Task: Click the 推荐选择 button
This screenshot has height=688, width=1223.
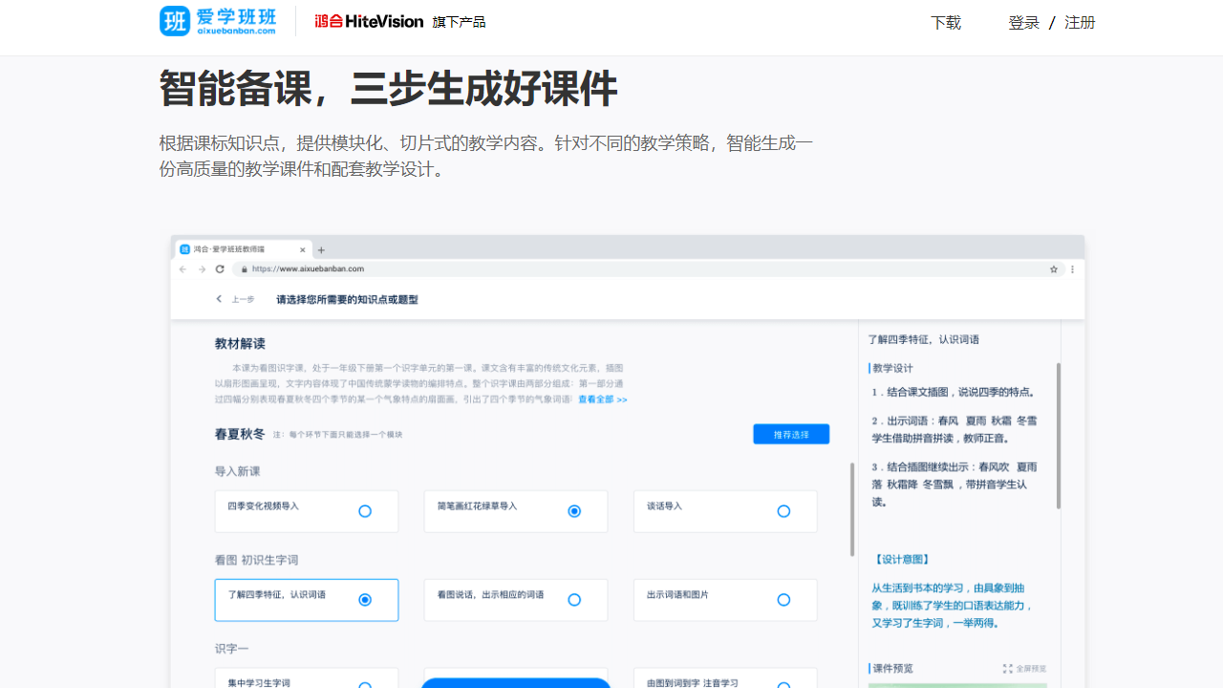Action: 791,434
